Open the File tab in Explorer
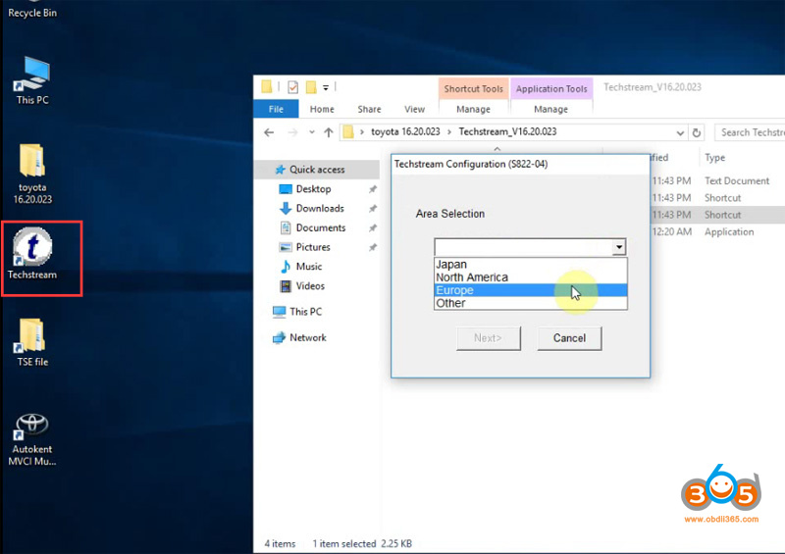Image resolution: width=785 pixels, height=554 pixels. [x=276, y=109]
